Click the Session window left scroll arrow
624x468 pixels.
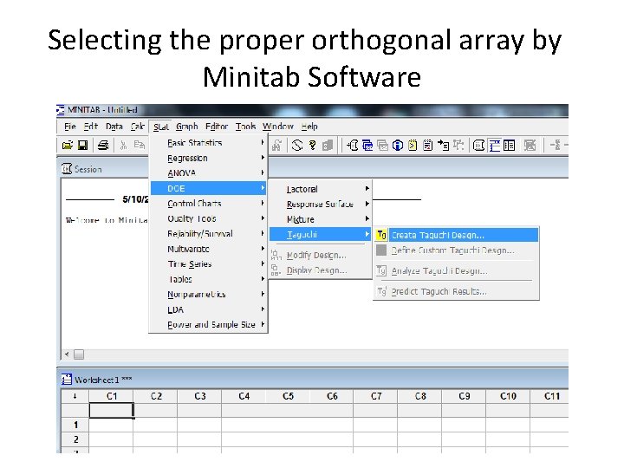67,354
